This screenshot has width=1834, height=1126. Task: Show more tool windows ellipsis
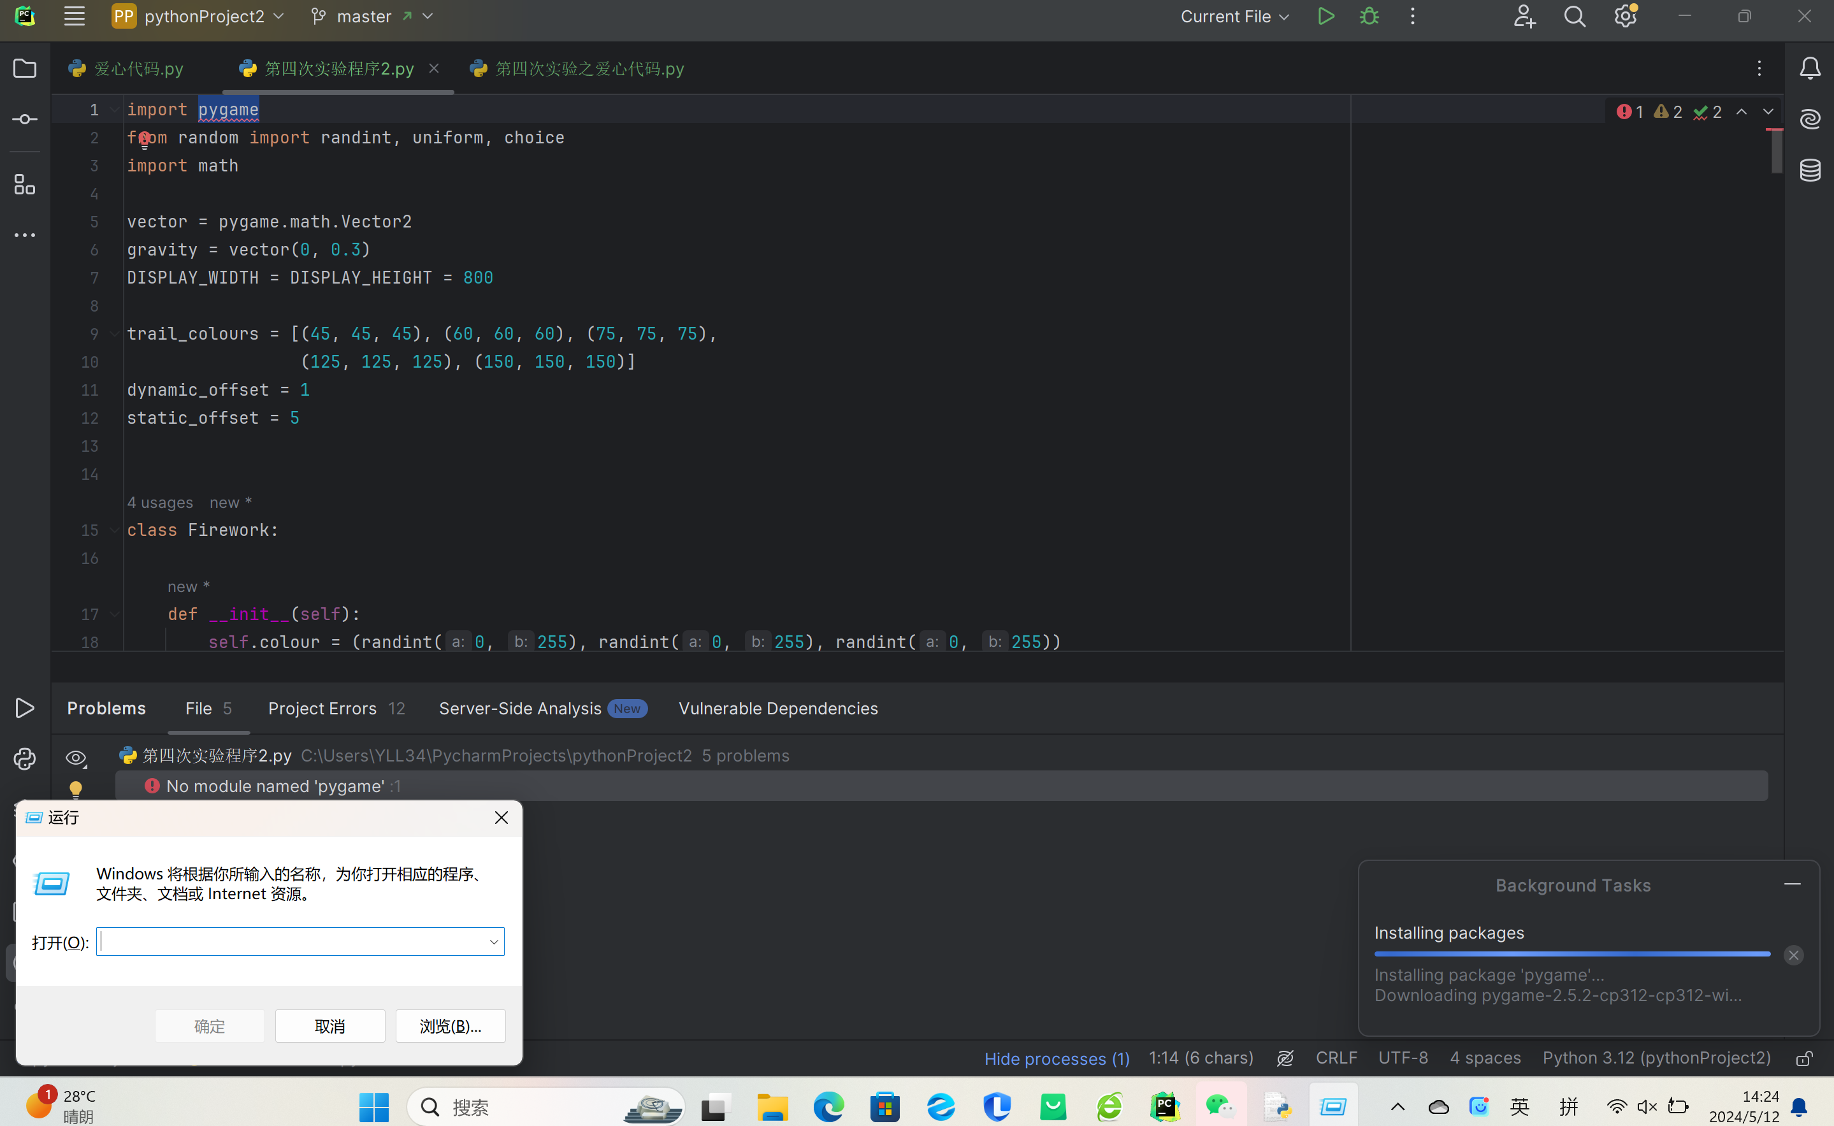coord(25,235)
